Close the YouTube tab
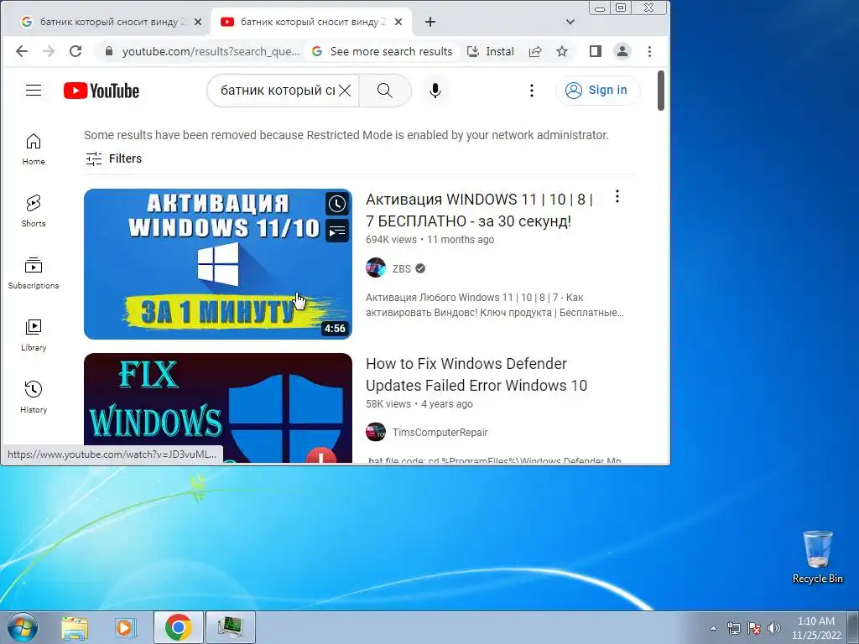 tap(398, 22)
